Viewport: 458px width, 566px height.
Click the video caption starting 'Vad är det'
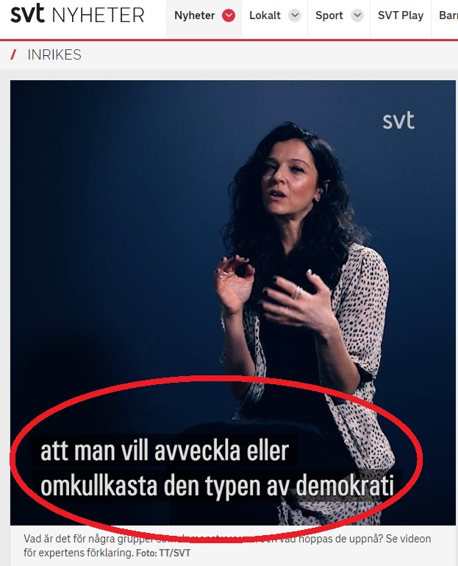tap(227, 545)
